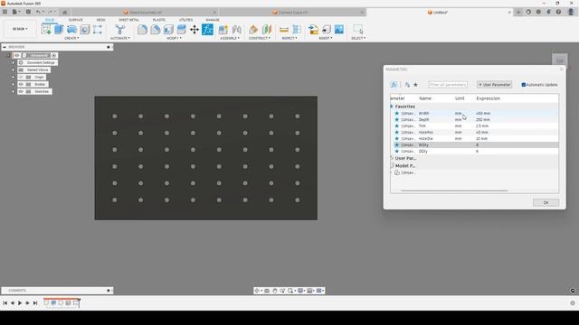Open the Construct dropdown menu
This screenshot has width=579, height=325.
point(260,38)
